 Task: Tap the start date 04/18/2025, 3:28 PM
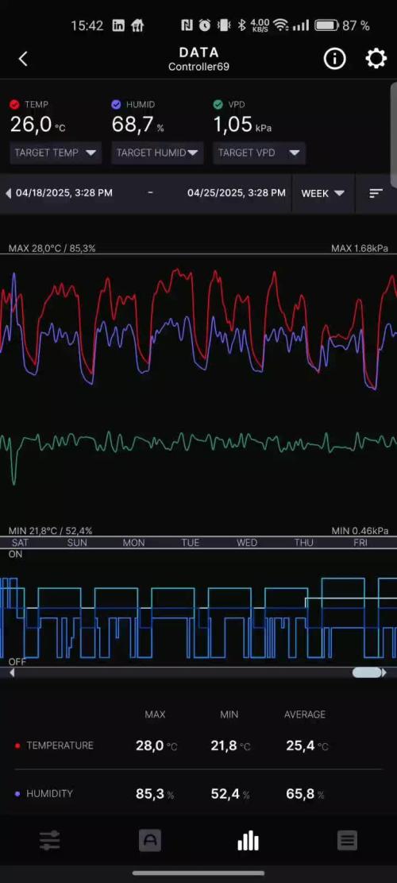(64, 192)
